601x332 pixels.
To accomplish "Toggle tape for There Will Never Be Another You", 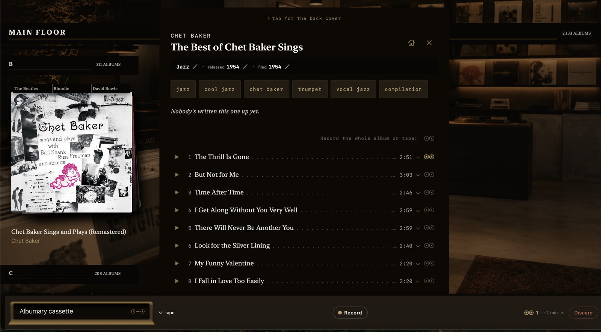I will pyautogui.click(x=429, y=227).
